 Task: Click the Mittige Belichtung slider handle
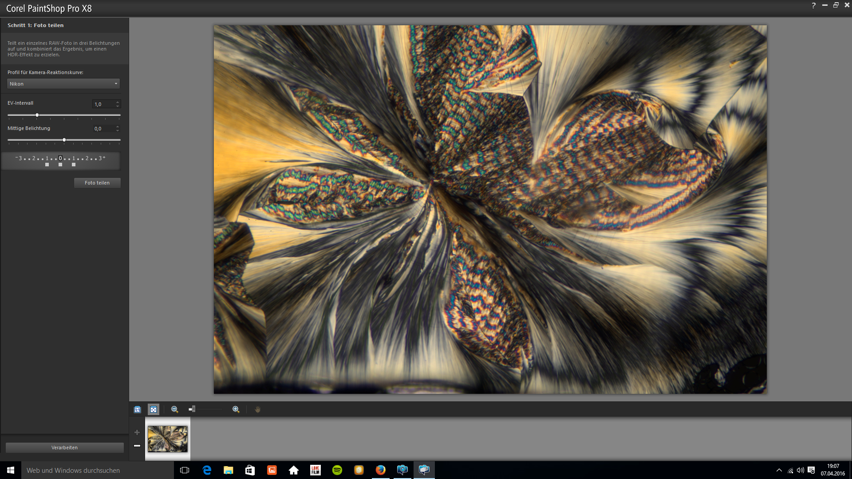tap(64, 140)
